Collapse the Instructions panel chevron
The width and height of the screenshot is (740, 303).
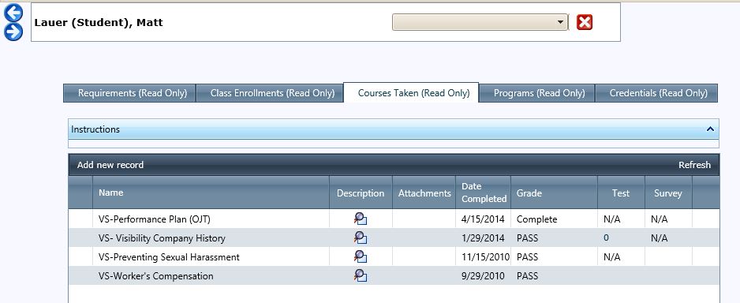(710, 129)
